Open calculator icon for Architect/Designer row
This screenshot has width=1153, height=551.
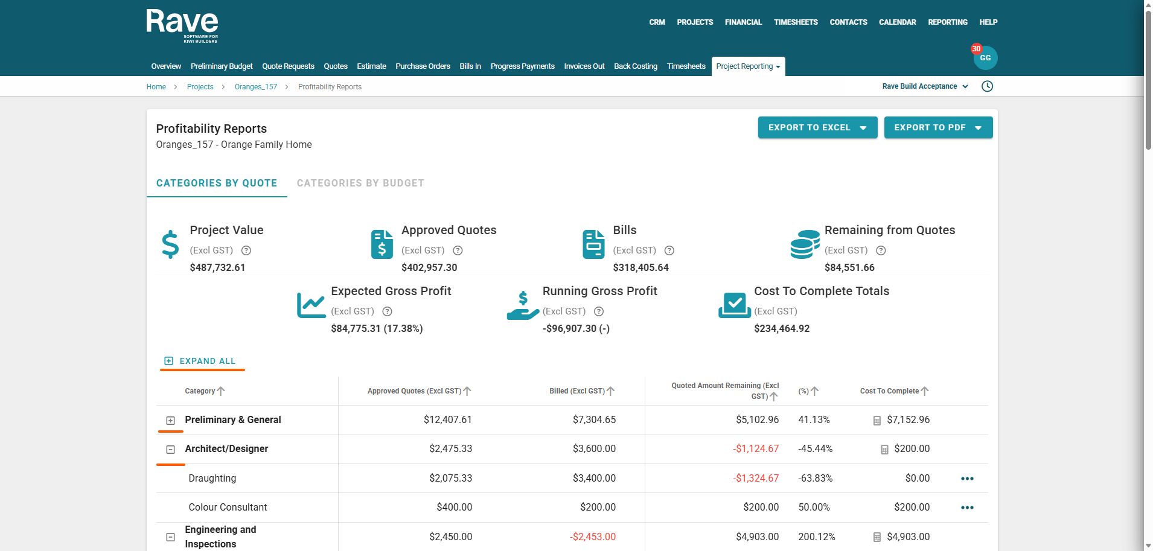(884, 450)
